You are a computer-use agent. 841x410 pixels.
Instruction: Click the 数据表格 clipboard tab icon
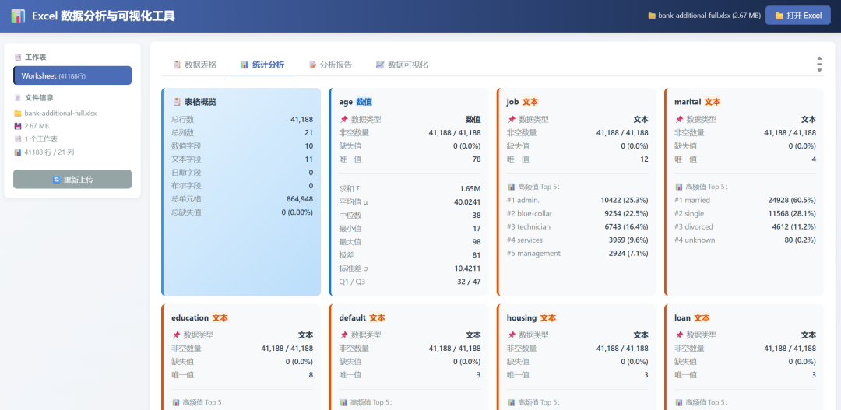click(x=177, y=65)
